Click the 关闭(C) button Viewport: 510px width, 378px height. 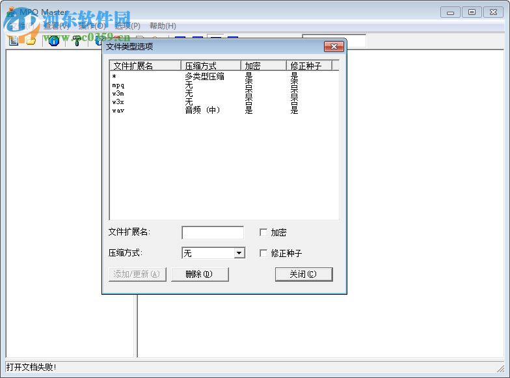coord(304,275)
